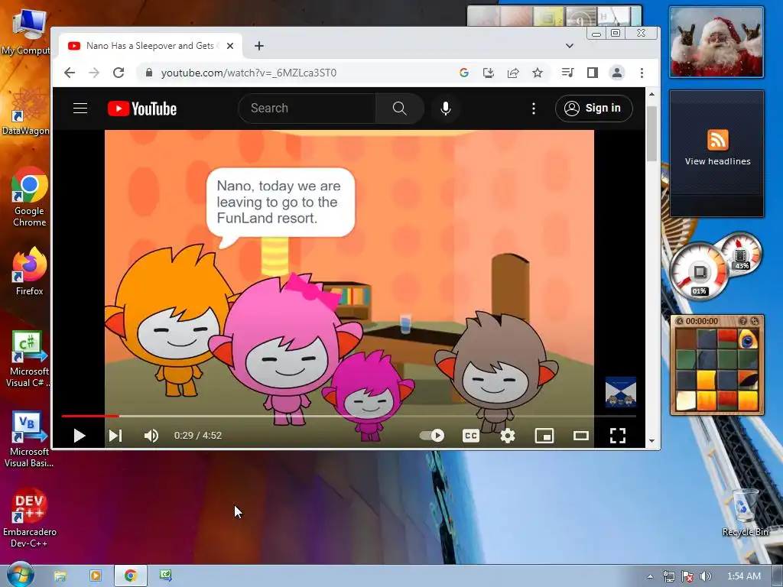Open Windows Media Player taskbar icon
This screenshot has height=587, width=783.
(x=95, y=576)
